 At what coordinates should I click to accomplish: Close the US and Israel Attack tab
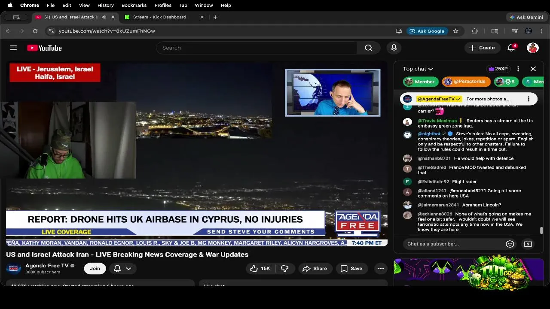(x=113, y=17)
